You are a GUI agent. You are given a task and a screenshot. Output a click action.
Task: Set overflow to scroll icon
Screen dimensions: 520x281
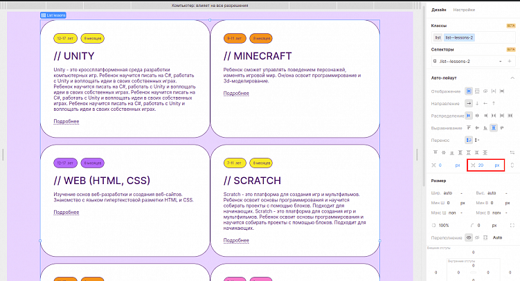coord(485,237)
